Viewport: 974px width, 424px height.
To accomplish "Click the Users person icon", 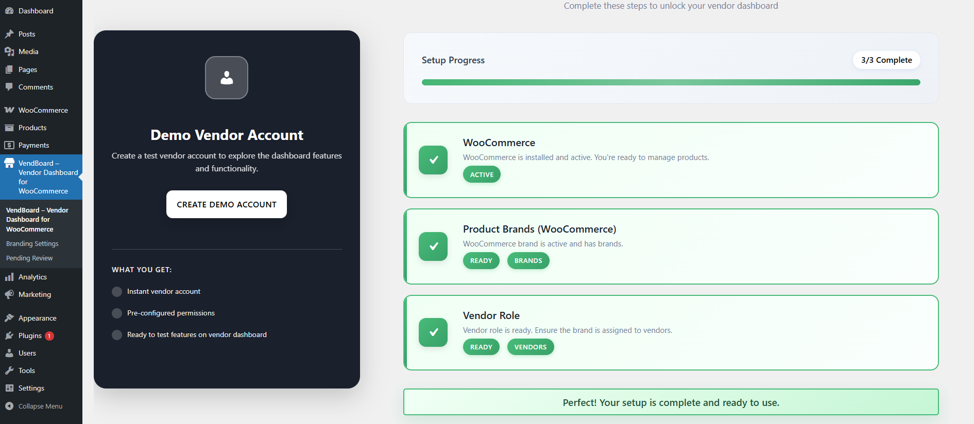I will coord(9,353).
